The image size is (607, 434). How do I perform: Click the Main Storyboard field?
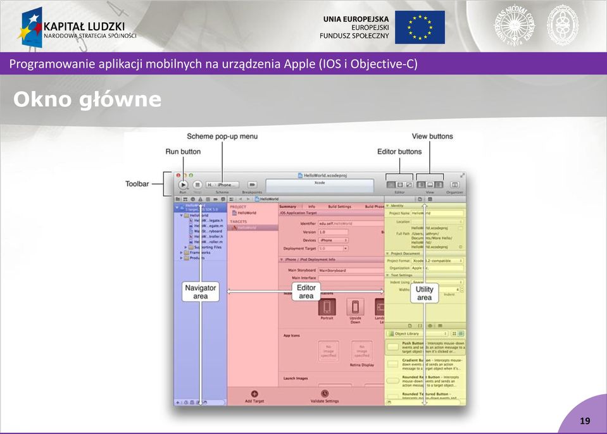351,270
